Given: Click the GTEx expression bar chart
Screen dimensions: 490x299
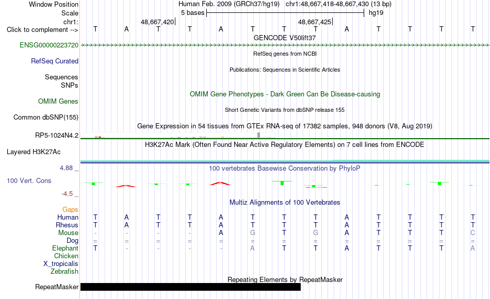Looking at the screenshot, I should [178, 135].
